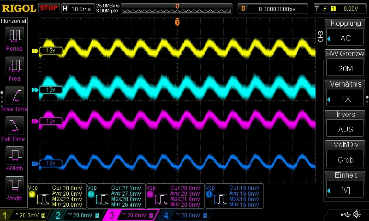Viewport: 369px width, 221px height.
Task: Click Max:22.4mV value for channel 1
Action: click(x=67, y=199)
